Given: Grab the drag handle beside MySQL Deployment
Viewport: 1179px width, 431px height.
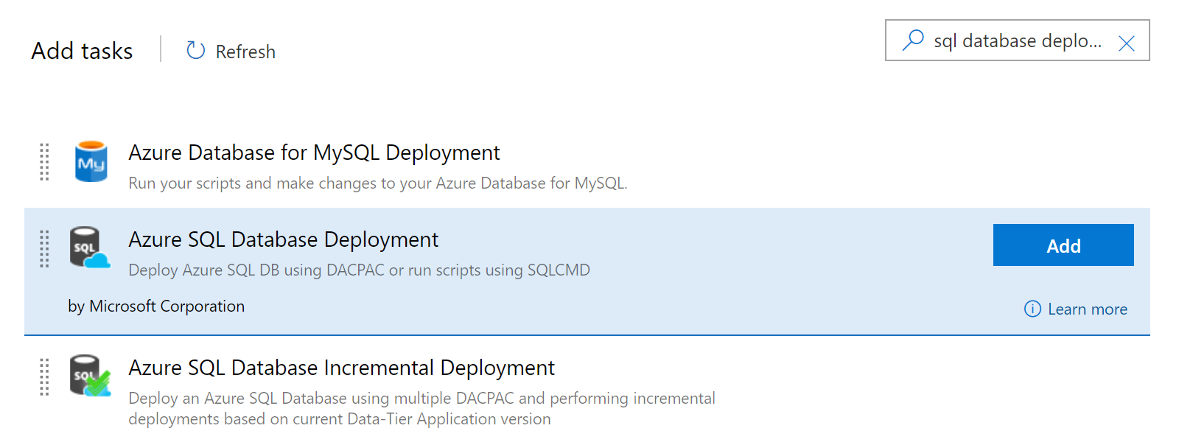Looking at the screenshot, I should coord(44,161).
